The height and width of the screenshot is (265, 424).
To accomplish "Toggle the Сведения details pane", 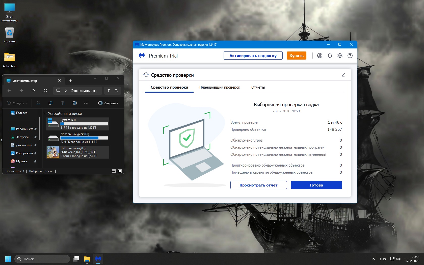I will pyautogui.click(x=108, y=103).
